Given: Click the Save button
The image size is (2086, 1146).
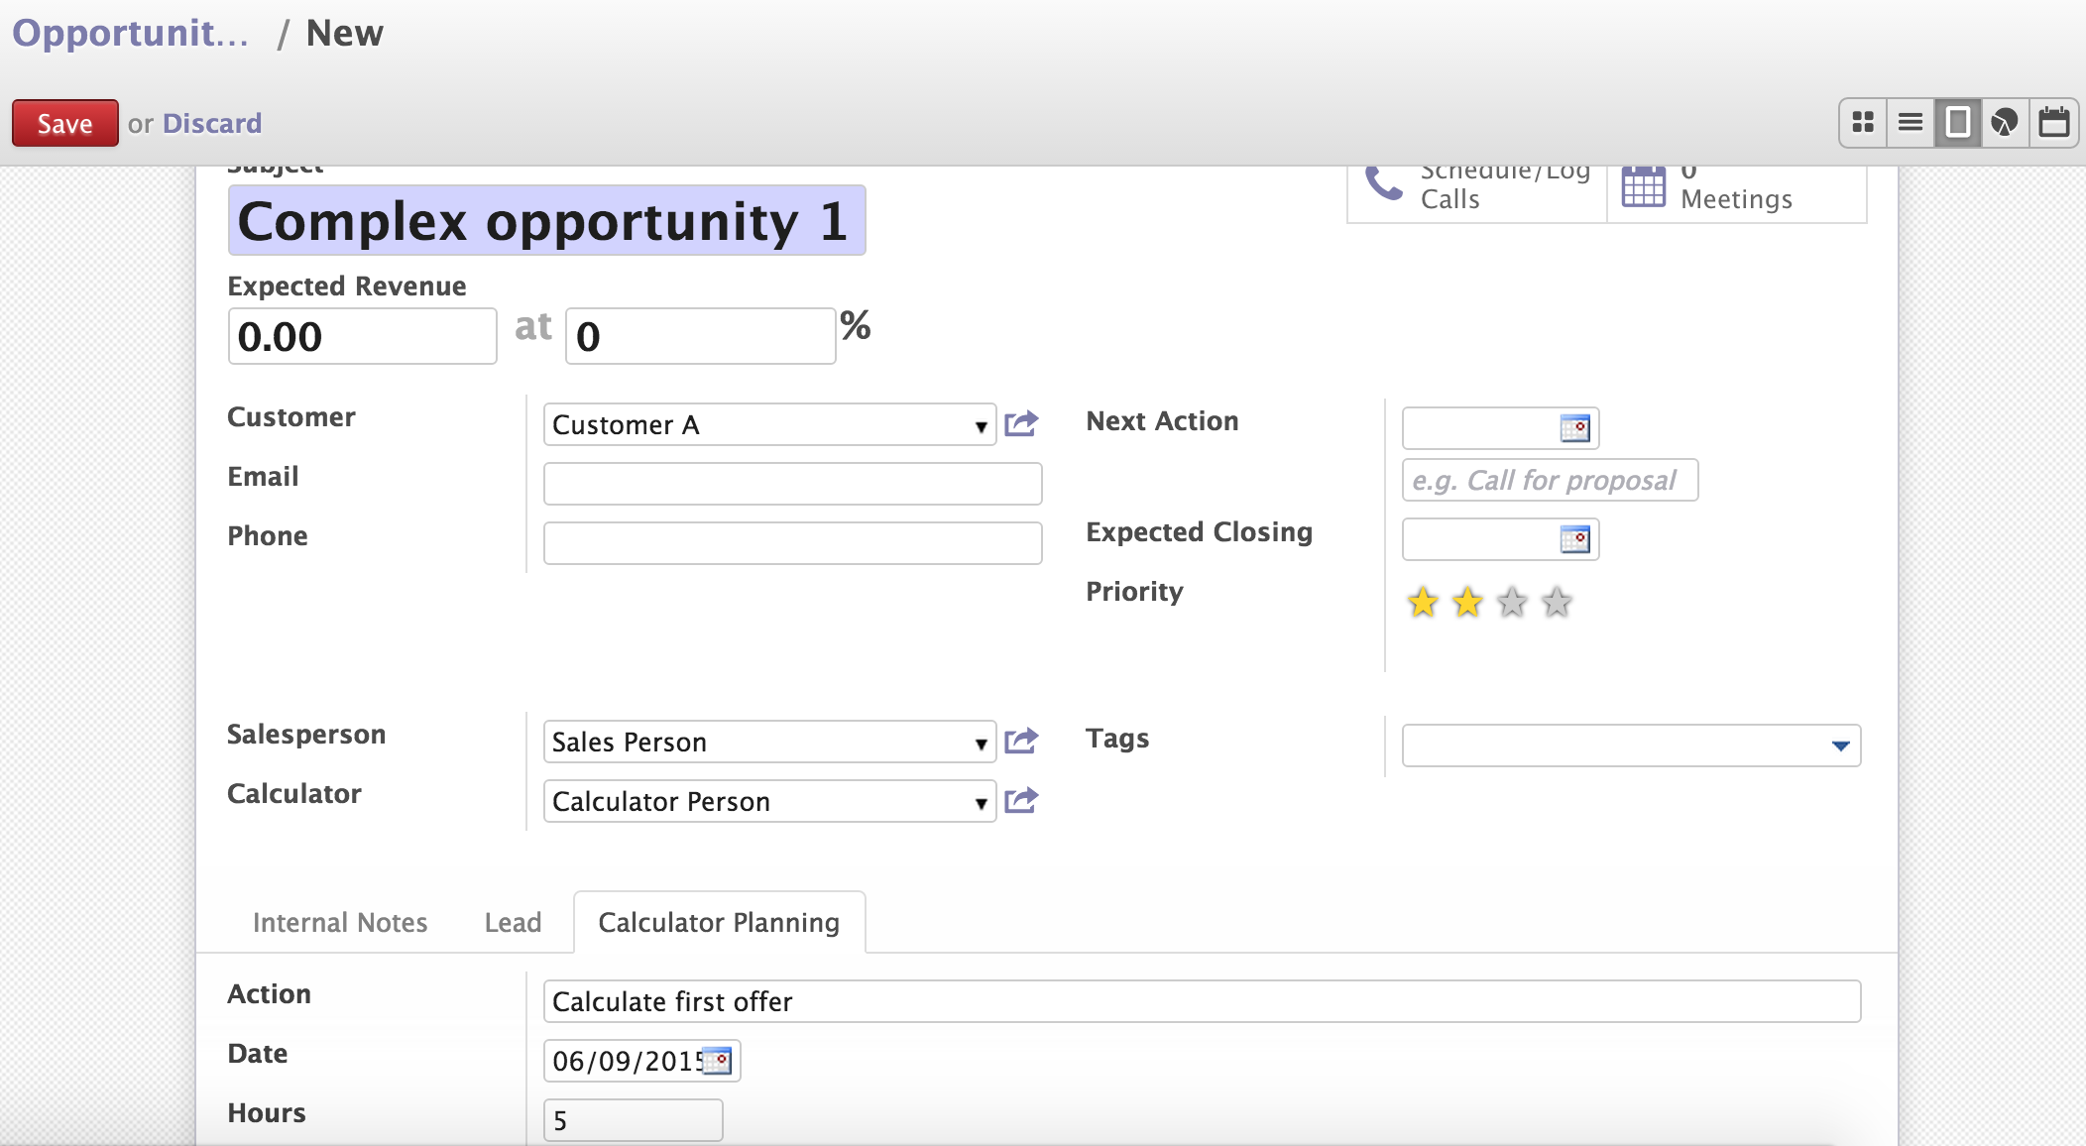Looking at the screenshot, I should click(65, 123).
